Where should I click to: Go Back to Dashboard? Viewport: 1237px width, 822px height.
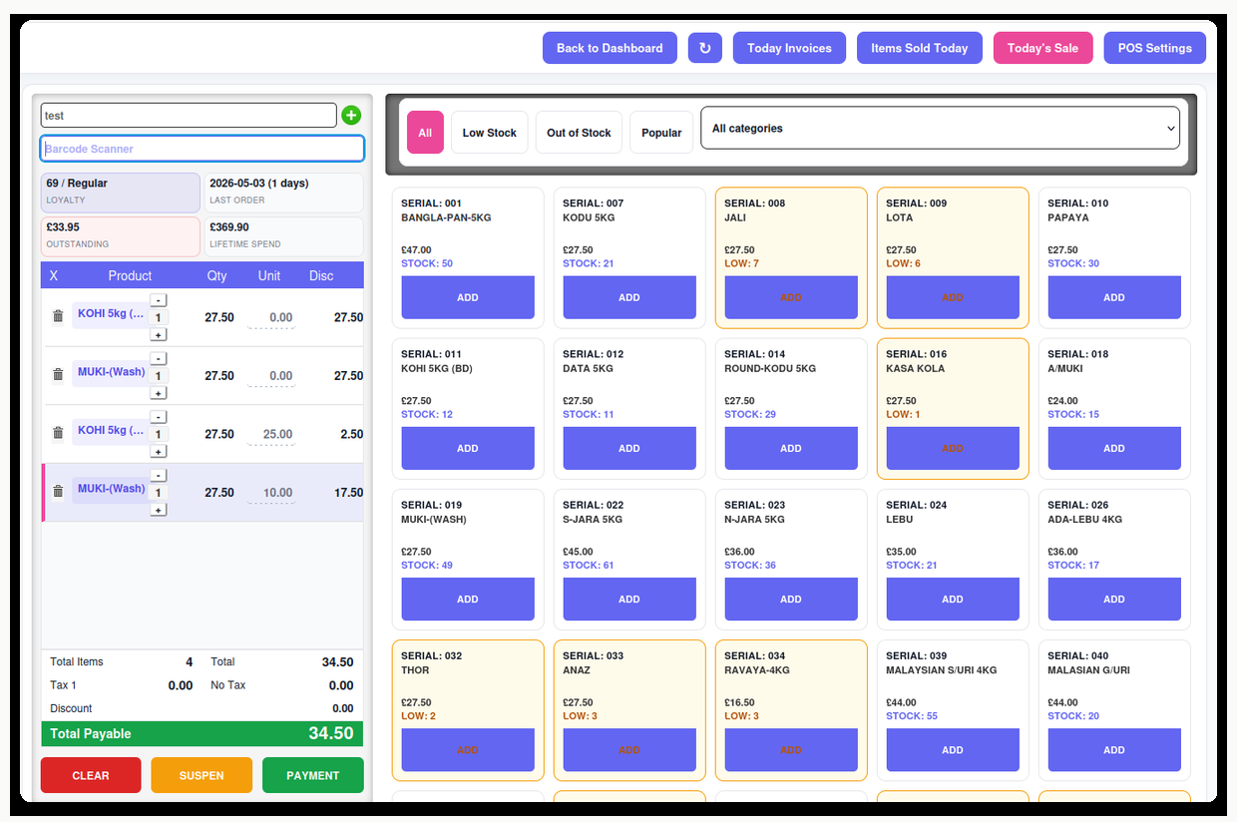pyautogui.click(x=610, y=48)
